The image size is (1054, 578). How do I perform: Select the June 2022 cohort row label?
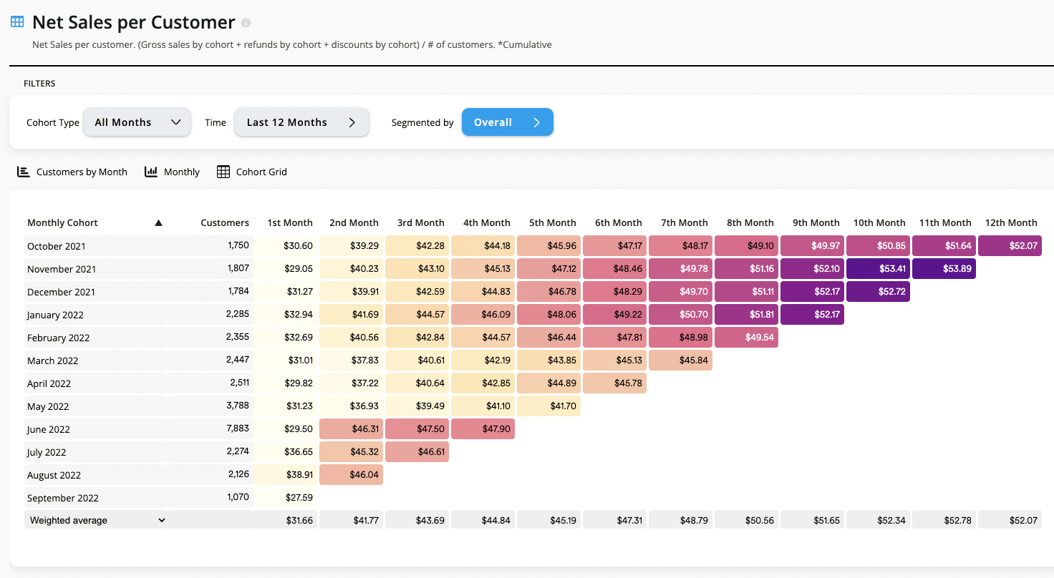click(48, 429)
